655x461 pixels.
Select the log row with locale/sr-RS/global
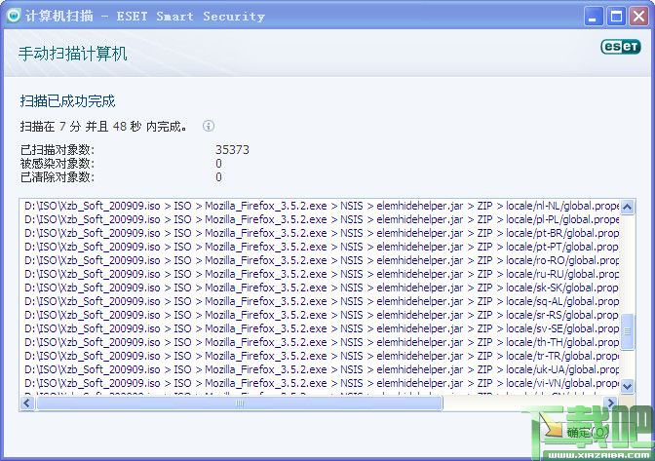click(x=322, y=315)
